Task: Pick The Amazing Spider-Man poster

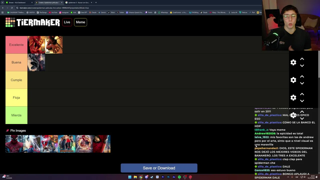Action: click(x=14, y=144)
